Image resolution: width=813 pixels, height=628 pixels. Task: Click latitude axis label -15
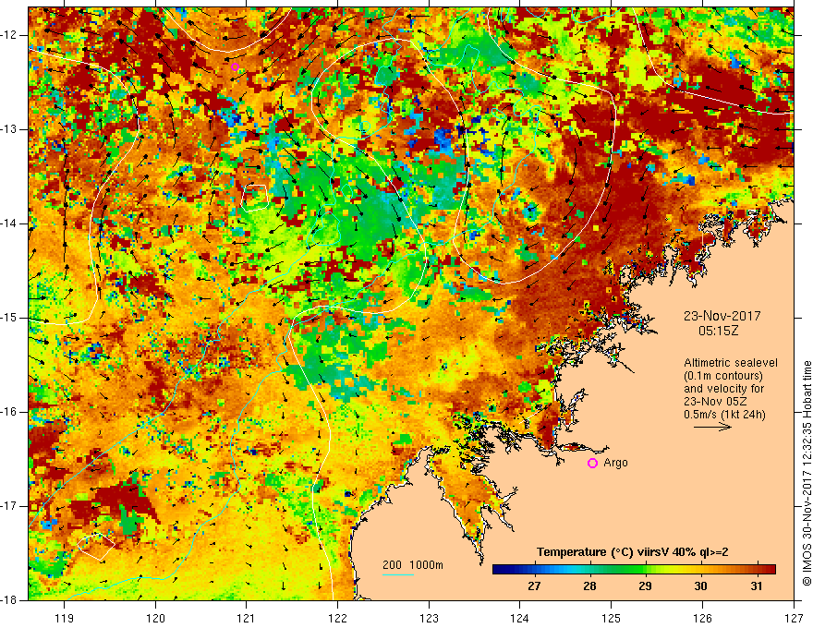click(9, 318)
